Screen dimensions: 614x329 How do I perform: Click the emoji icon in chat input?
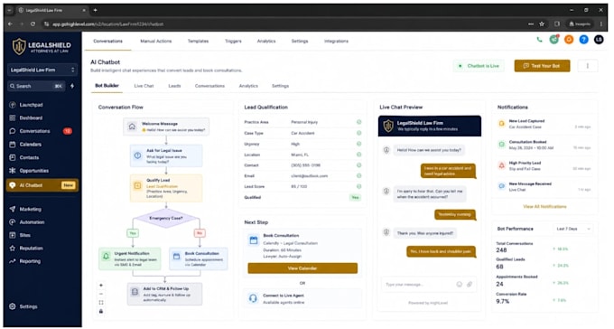tap(459, 285)
